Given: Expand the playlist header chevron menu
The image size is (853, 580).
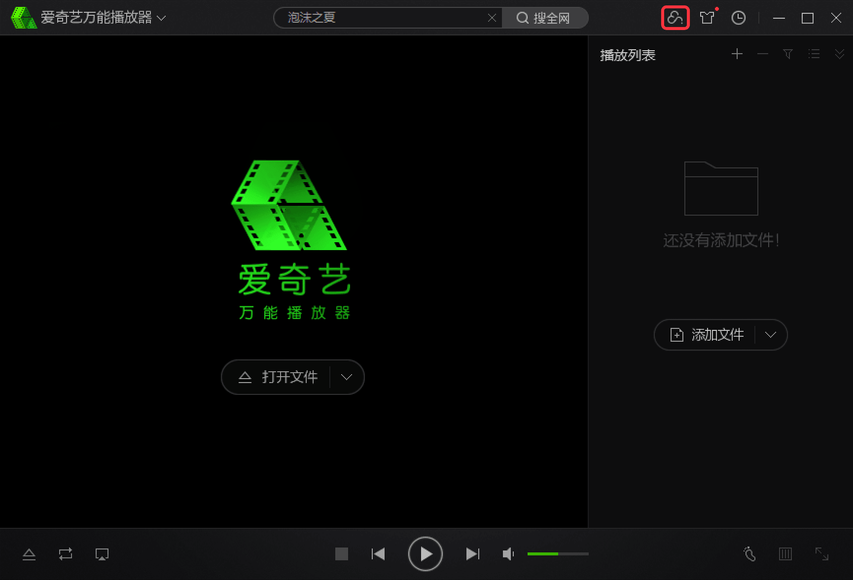Looking at the screenshot, I should click(x=840, y=54).
